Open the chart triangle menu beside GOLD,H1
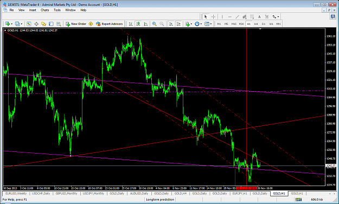This screenshot has height=204, width=339. pos(5,30)
